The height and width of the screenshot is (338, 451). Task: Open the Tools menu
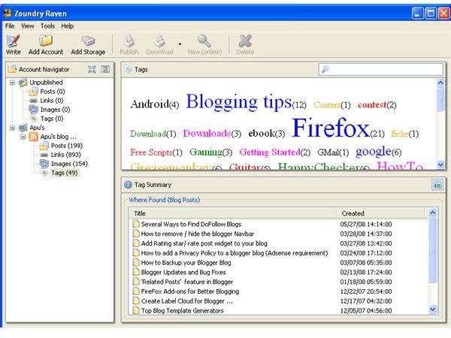pos(47,26)
